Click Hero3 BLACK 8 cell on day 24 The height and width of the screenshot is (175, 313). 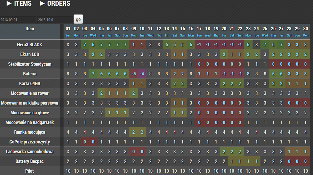[x=256, y=44]
